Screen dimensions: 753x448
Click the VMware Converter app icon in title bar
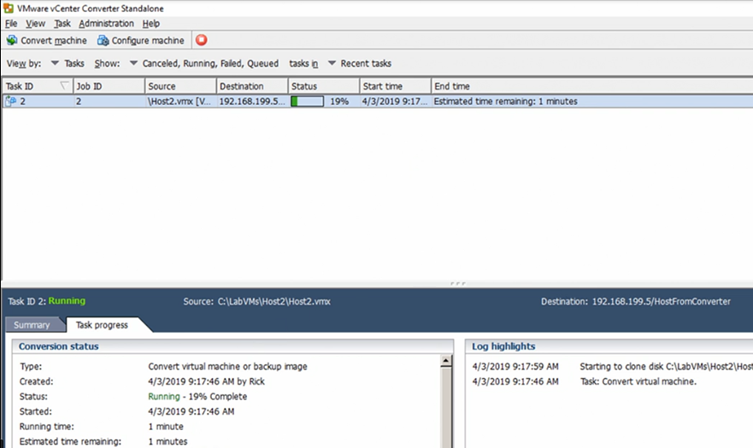[x=9, y=9]
